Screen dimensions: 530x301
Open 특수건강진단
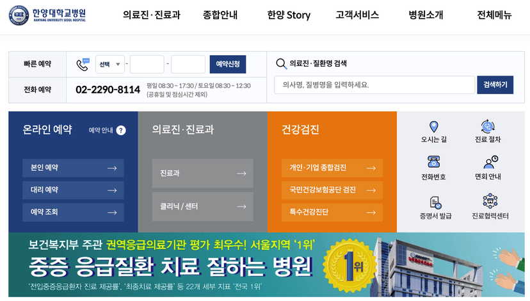tap(332, 213)
